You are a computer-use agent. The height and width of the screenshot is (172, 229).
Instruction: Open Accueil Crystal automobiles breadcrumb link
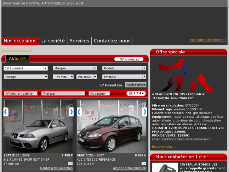[17, 50]
